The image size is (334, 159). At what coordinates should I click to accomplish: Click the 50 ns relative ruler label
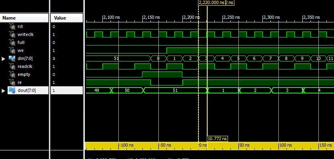pyautogui.click(x=244, y=145)
